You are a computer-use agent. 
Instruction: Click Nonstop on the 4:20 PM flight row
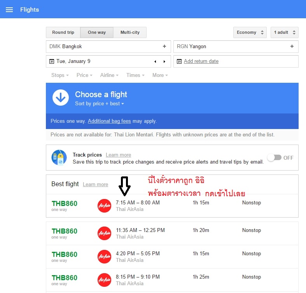coord(252,254)
